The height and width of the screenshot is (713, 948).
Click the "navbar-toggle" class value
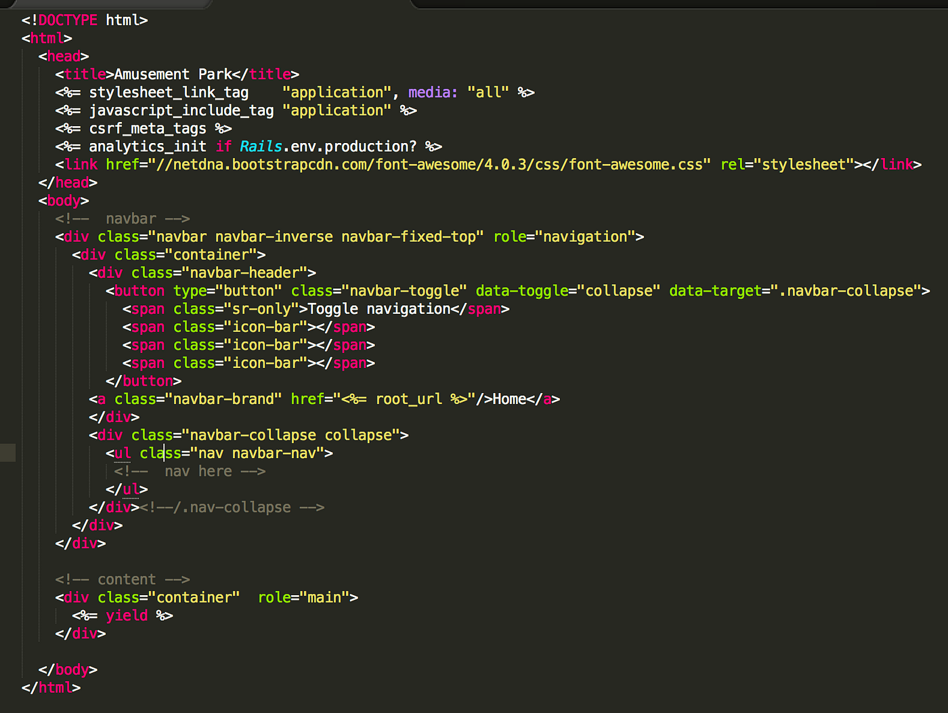pyautogui.click(x=404, y=291)
